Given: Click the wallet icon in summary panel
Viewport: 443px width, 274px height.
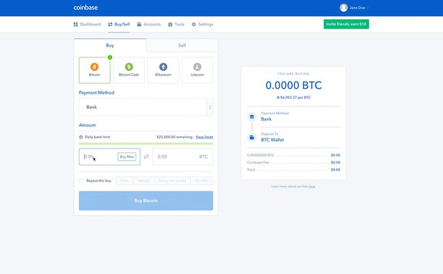Looking at the screenshot, I should click(251, 137).
